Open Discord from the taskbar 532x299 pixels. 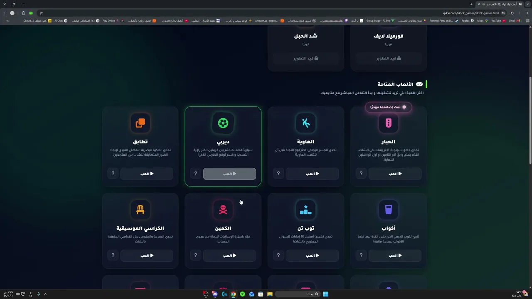[215, 294]
